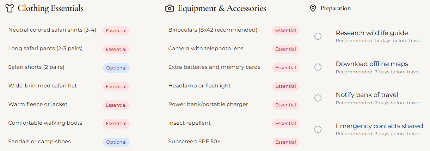Mark Download offline maps as done
430x151 pixels.
318,67
